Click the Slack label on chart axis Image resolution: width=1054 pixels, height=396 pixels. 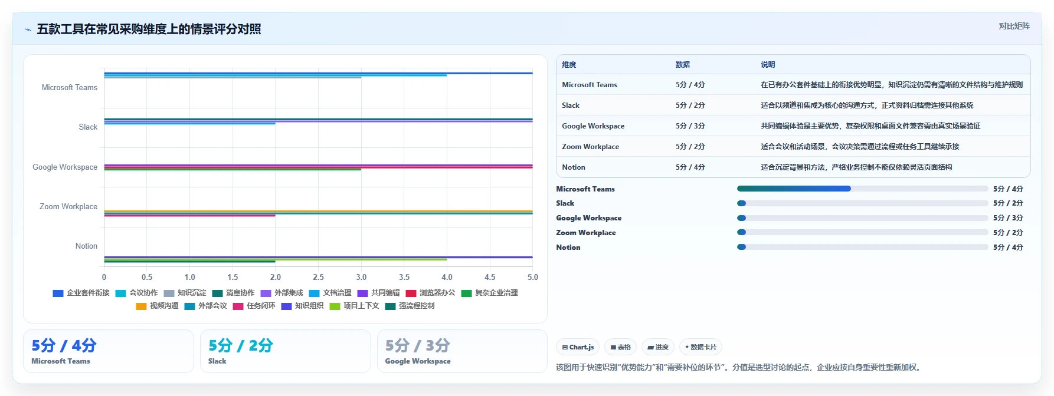click(88, 127)
